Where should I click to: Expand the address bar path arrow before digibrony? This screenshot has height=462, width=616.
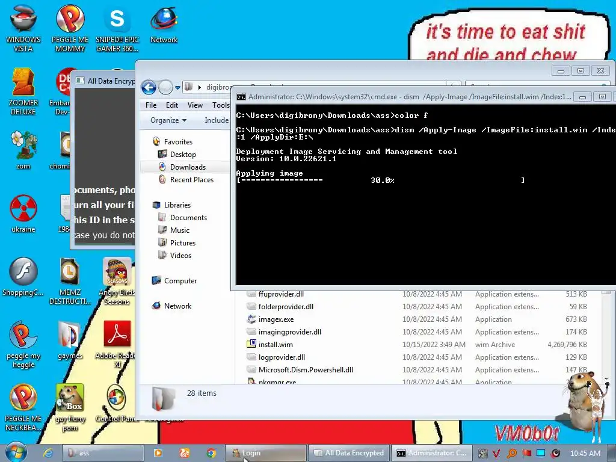point(199,87)
